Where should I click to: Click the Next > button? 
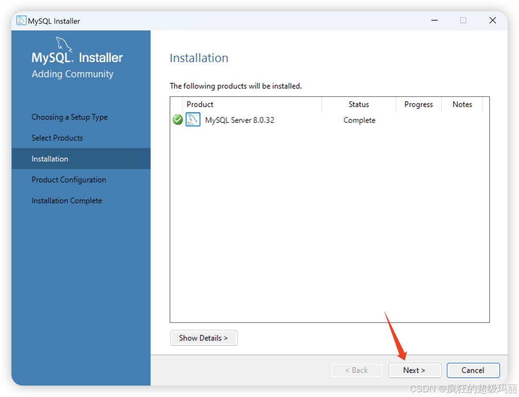(415, 370)
